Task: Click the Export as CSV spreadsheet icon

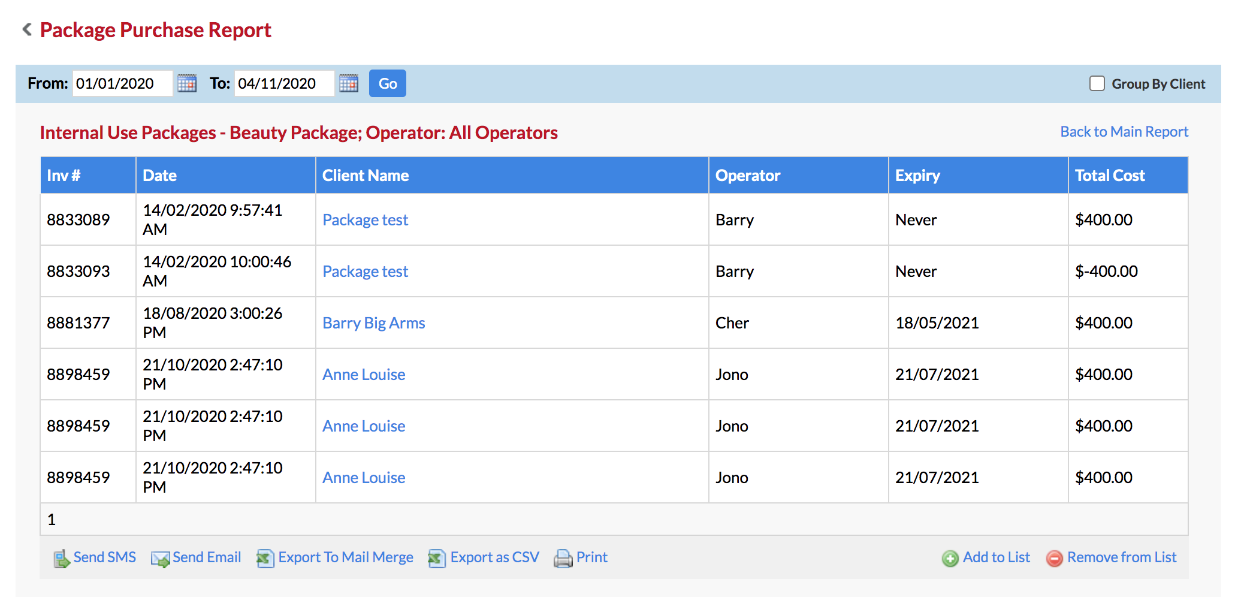Action: click(437, 559)
